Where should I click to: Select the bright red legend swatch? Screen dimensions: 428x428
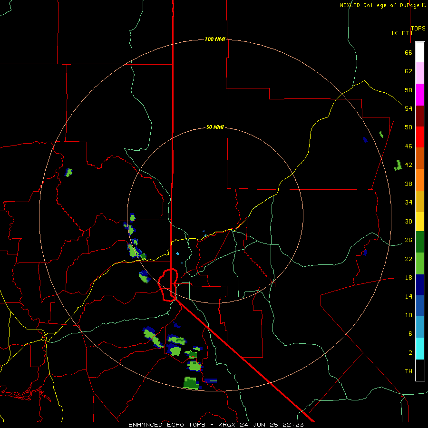click(x=420, y=137)
